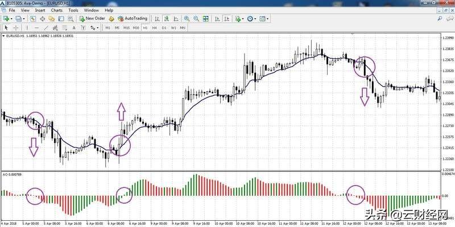The height and width of the screenshot is (227, 455).
Task: Switch timeframe to MN
Action: [x=183, y=28]
